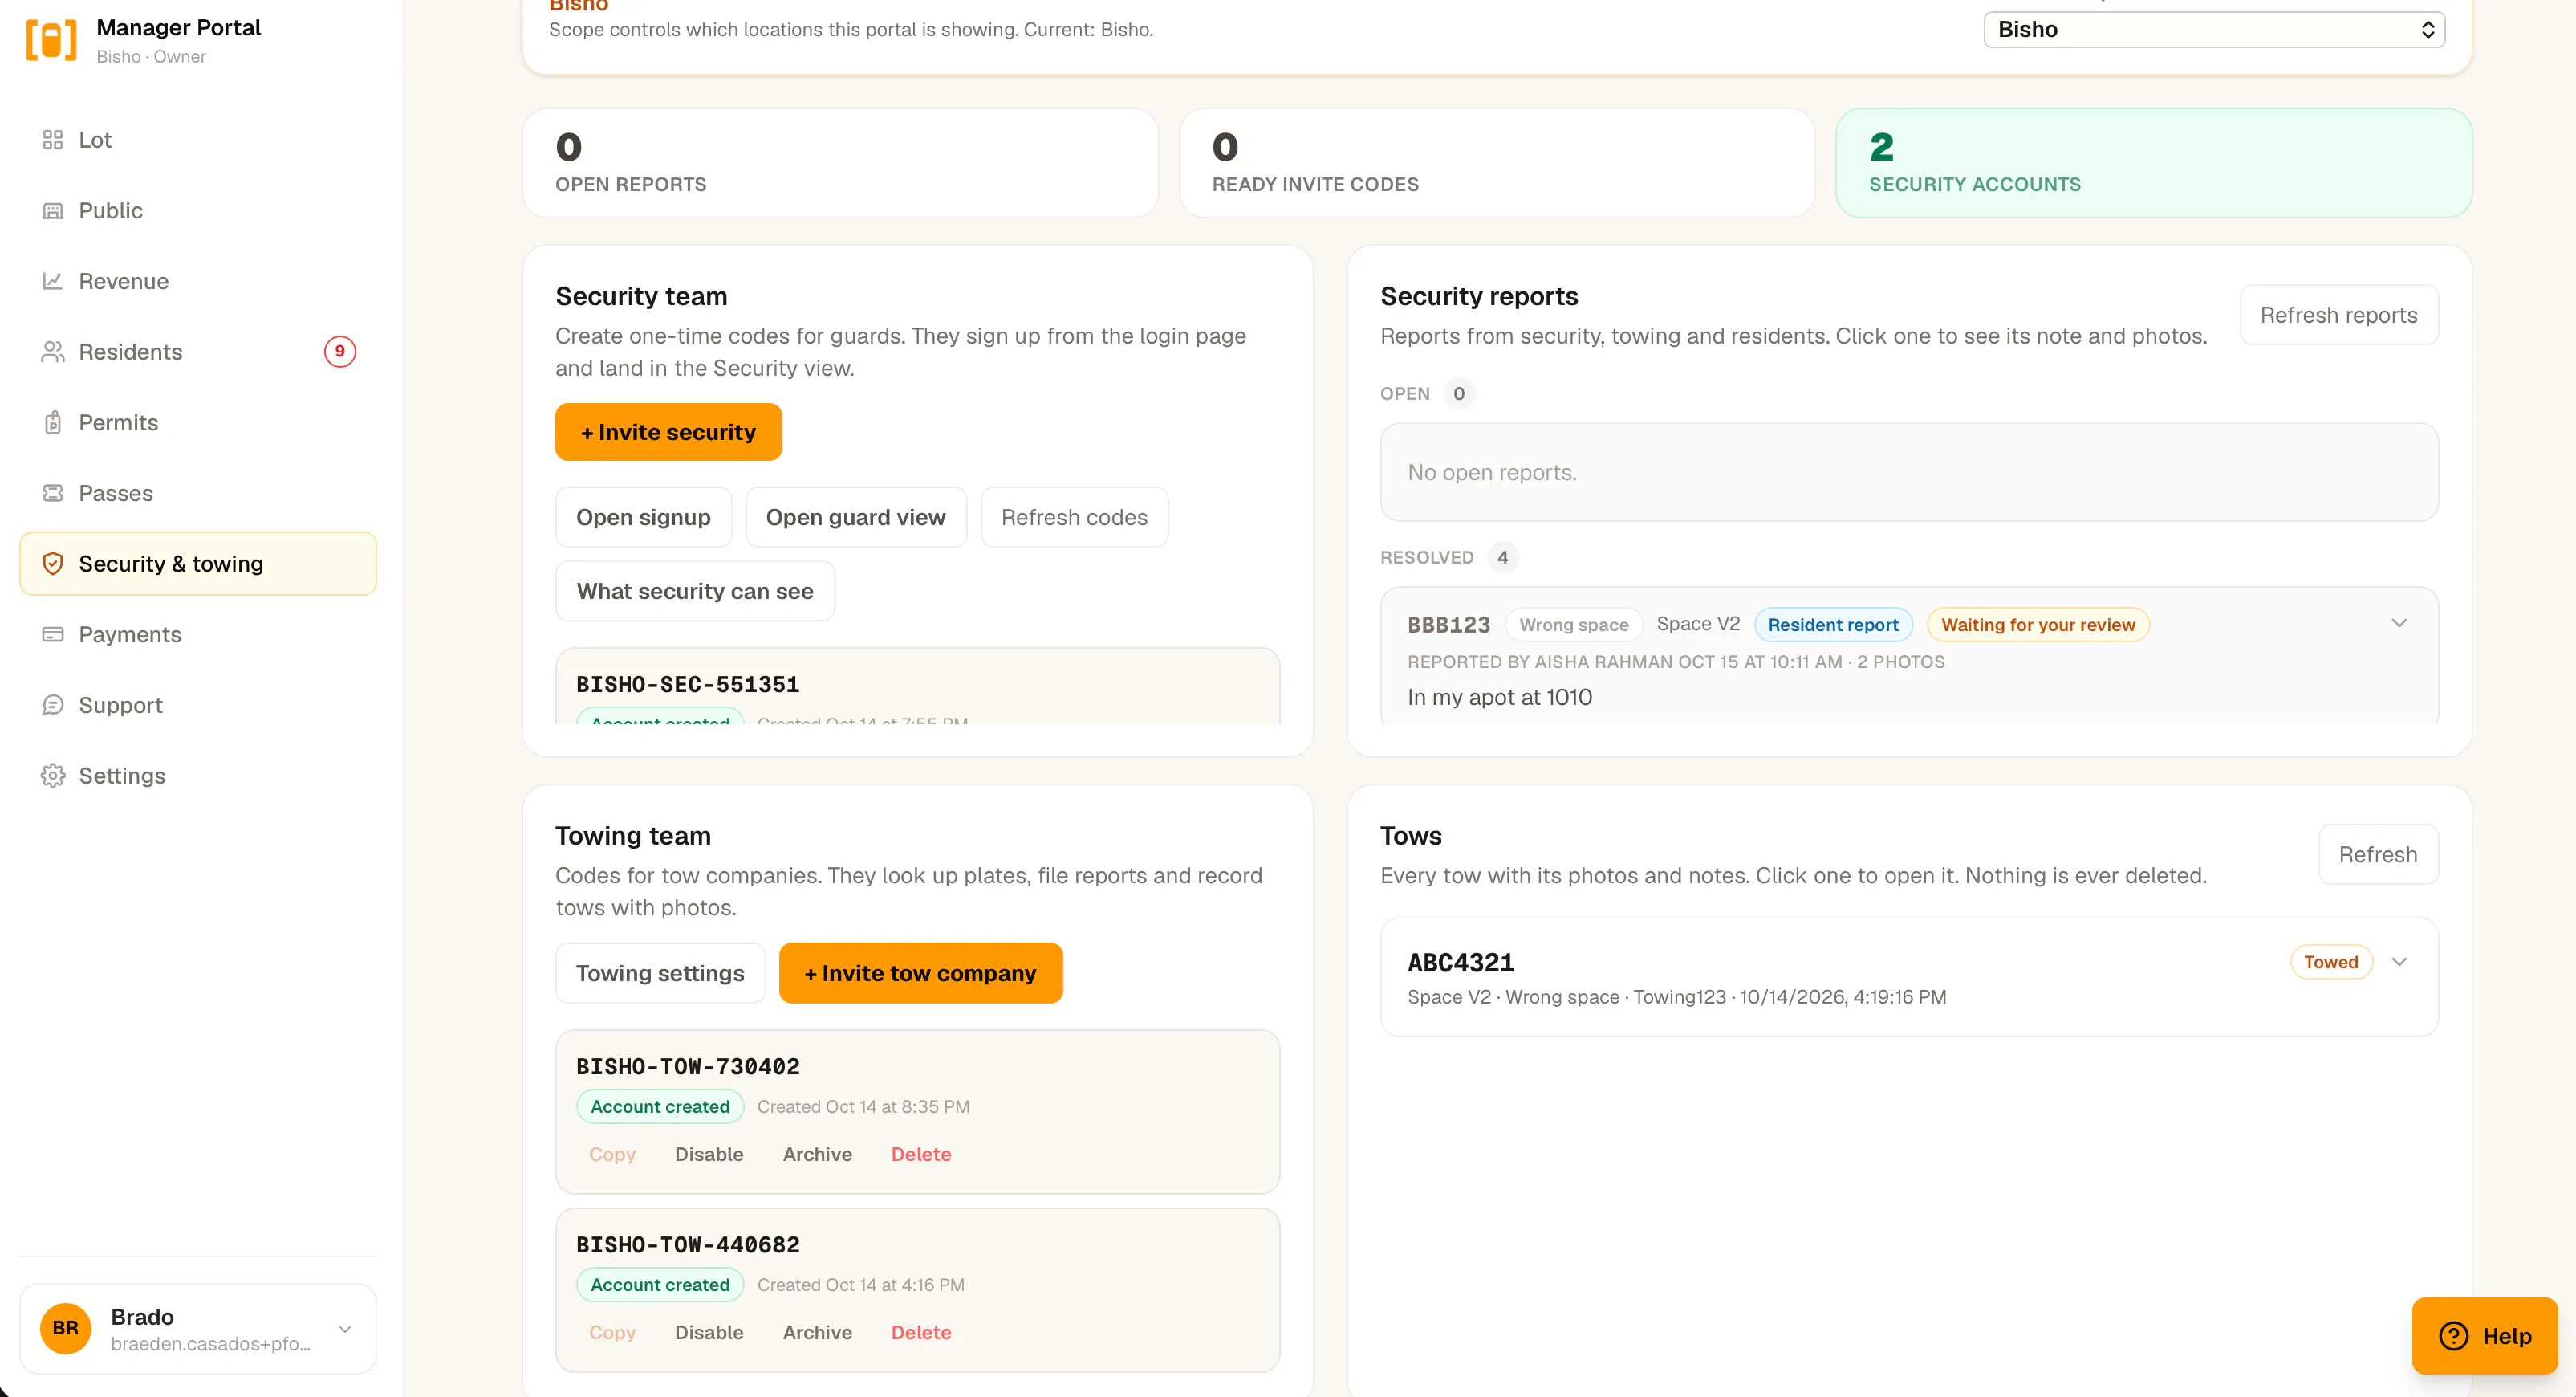Click the BBB123 plate text
Viewport: 2576px width, 1397px height.
coord(1449,625)
